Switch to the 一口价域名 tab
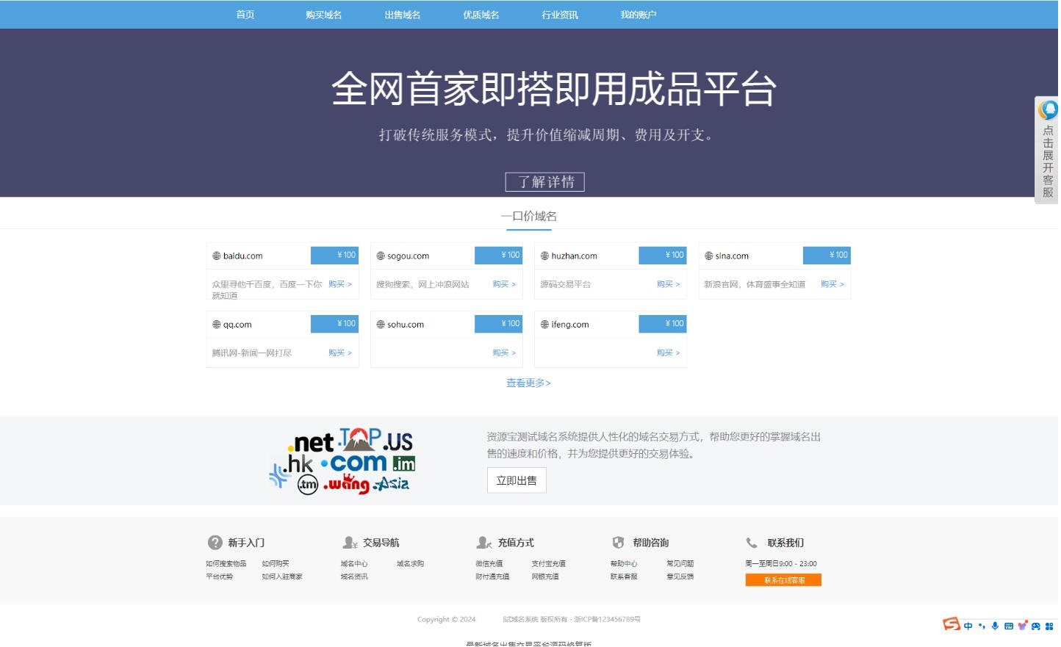 pos(528,215)
